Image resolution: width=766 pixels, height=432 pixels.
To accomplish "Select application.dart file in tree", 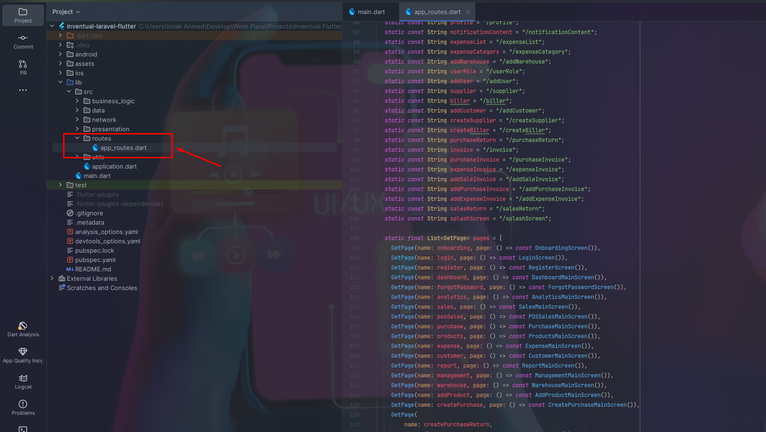I will point(114,166).
